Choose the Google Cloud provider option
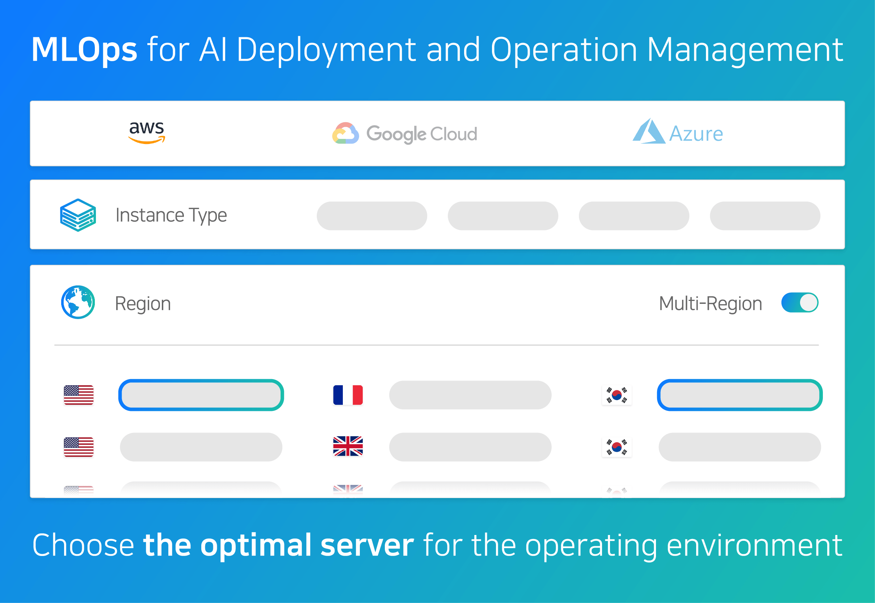The image size is (875, 603). coord(405,133)
